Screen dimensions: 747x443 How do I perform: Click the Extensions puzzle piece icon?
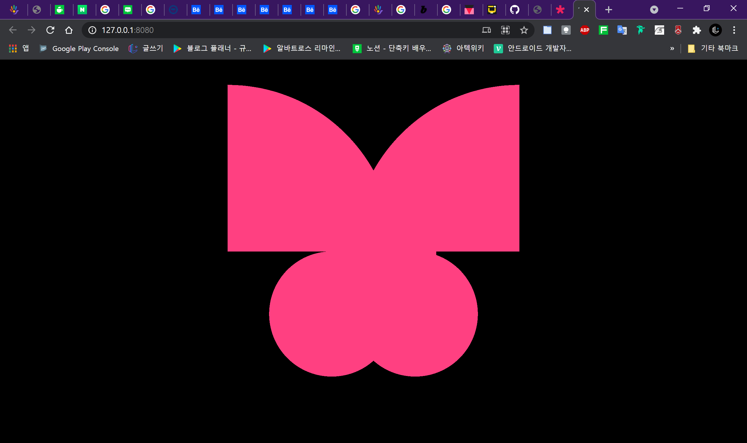[x=697, y=30]
